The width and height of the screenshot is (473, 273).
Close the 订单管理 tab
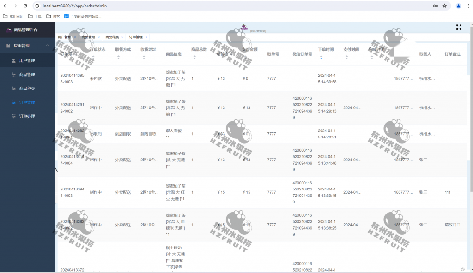click(146, 37)
